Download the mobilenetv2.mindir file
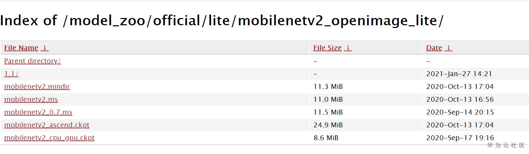529x154 pixels. [37, 87]
